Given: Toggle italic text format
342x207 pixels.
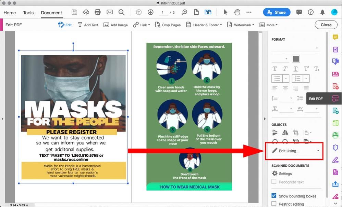Looking at the screenshot, I should (x=285, y=69).
